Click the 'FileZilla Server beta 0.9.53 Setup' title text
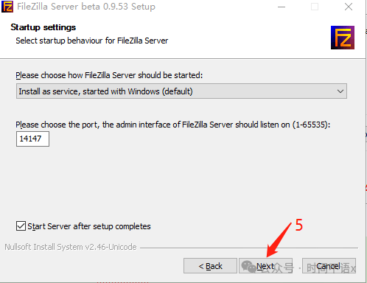 click(x=86, y=7)
